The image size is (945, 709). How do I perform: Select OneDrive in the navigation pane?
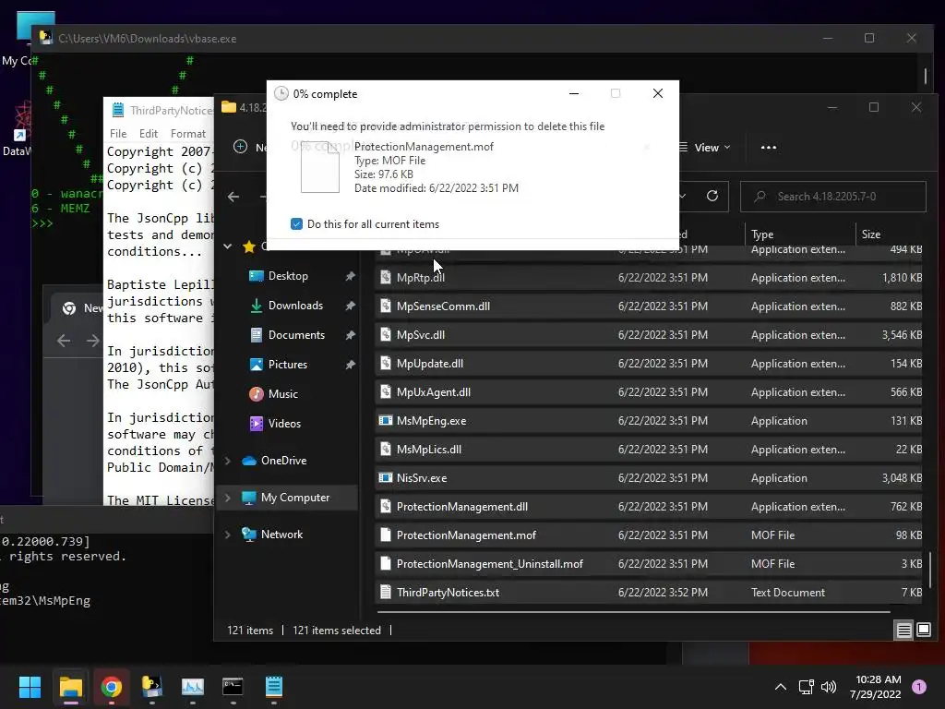pyautogui.click(x=283, y=461)
